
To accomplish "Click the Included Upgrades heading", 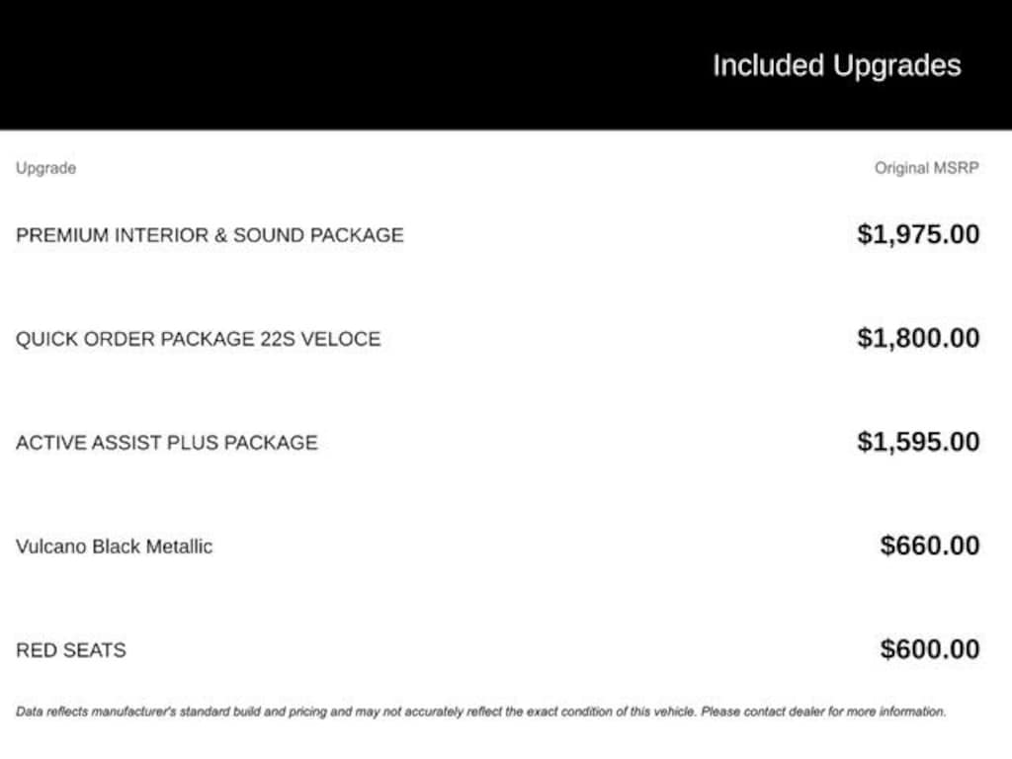I will pyautogui.click(x=836, y=66).
